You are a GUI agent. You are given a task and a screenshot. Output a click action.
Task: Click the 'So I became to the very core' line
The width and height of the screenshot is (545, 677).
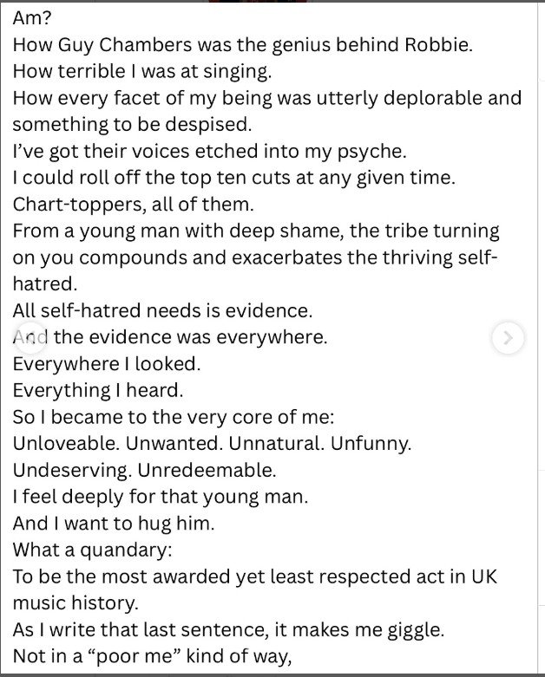tap(174, 418)
